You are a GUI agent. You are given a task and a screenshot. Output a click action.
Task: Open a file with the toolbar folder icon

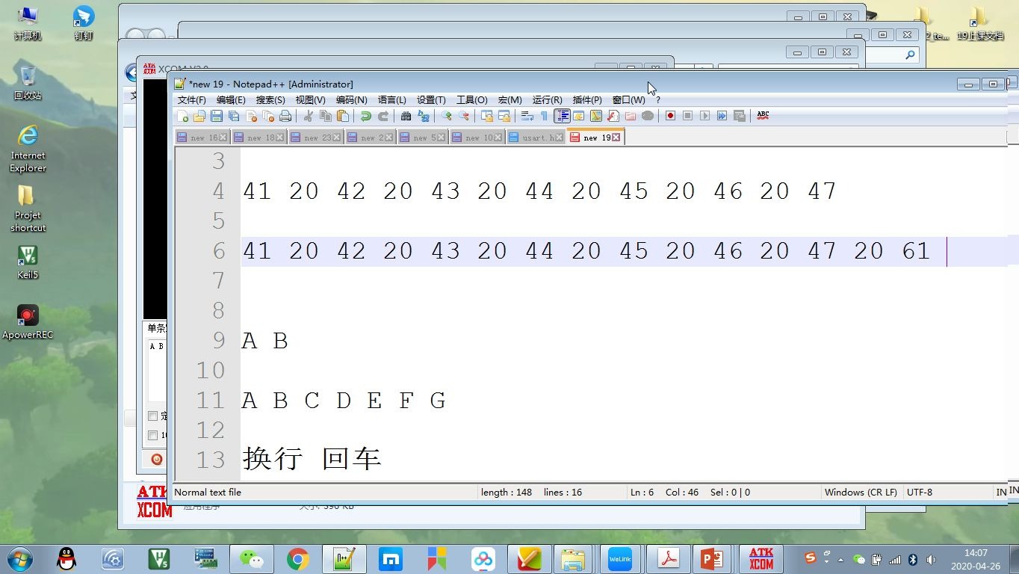point(199,116)
